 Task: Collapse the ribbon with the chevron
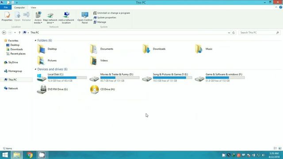276,7
